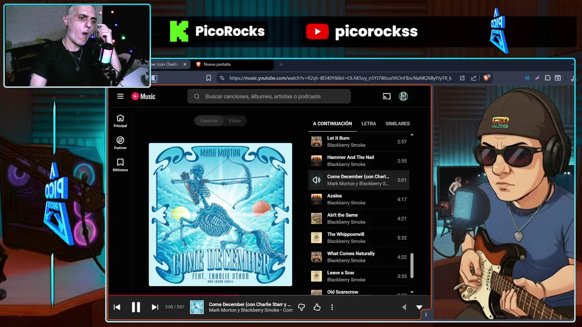Click the browser URL address field
This screenshot has width=582, height=327.
(340, 78)
